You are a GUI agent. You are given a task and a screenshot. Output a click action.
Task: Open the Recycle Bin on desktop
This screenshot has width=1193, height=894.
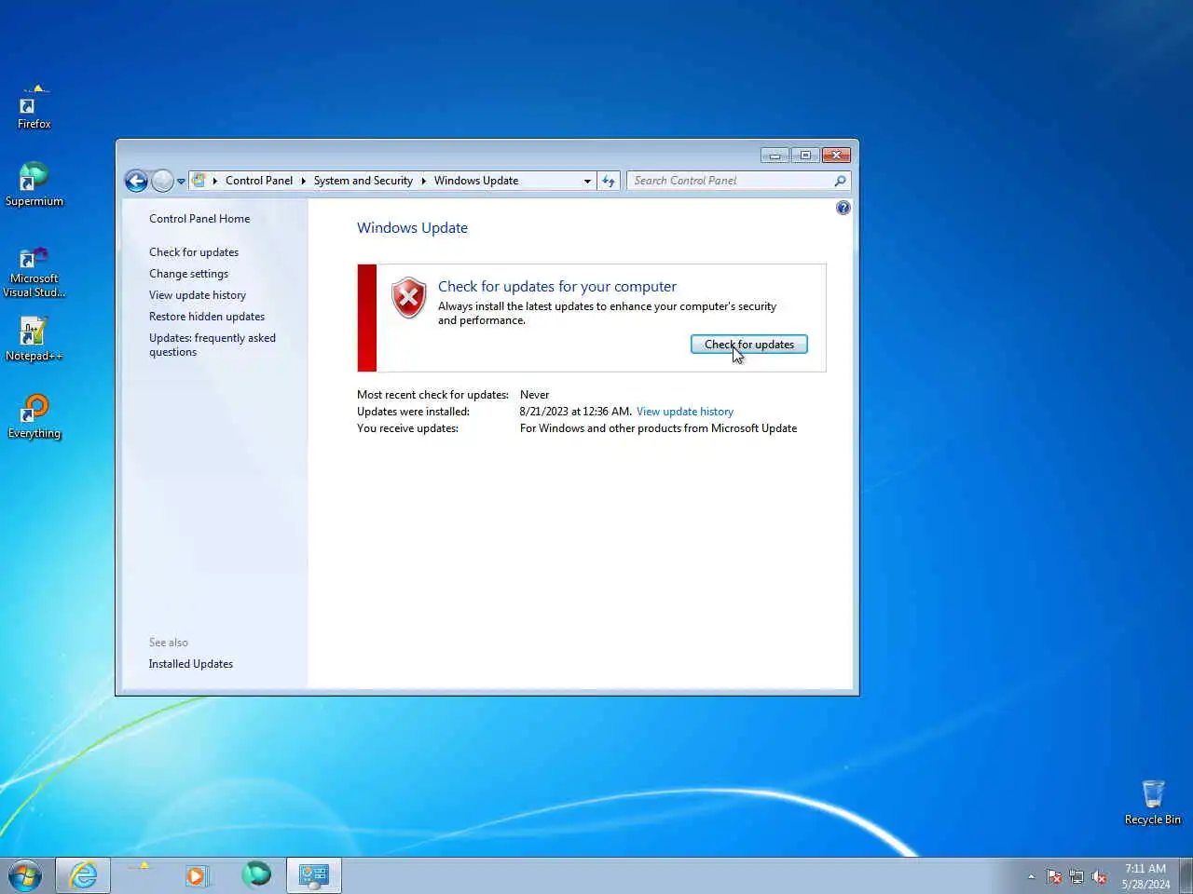[x=1152, y=803]
